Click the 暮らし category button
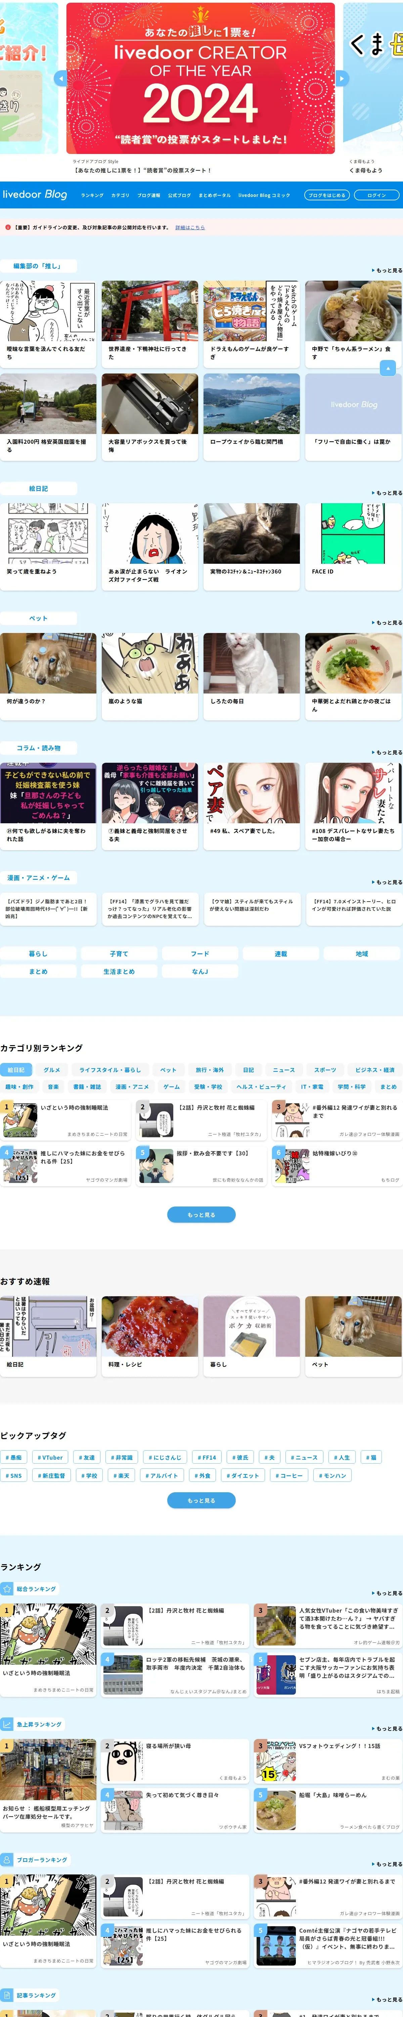 pos(38,954)
